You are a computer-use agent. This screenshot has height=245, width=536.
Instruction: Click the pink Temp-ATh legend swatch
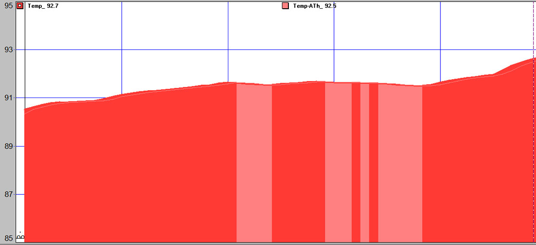pyautogui.click(x=286, y=6)
